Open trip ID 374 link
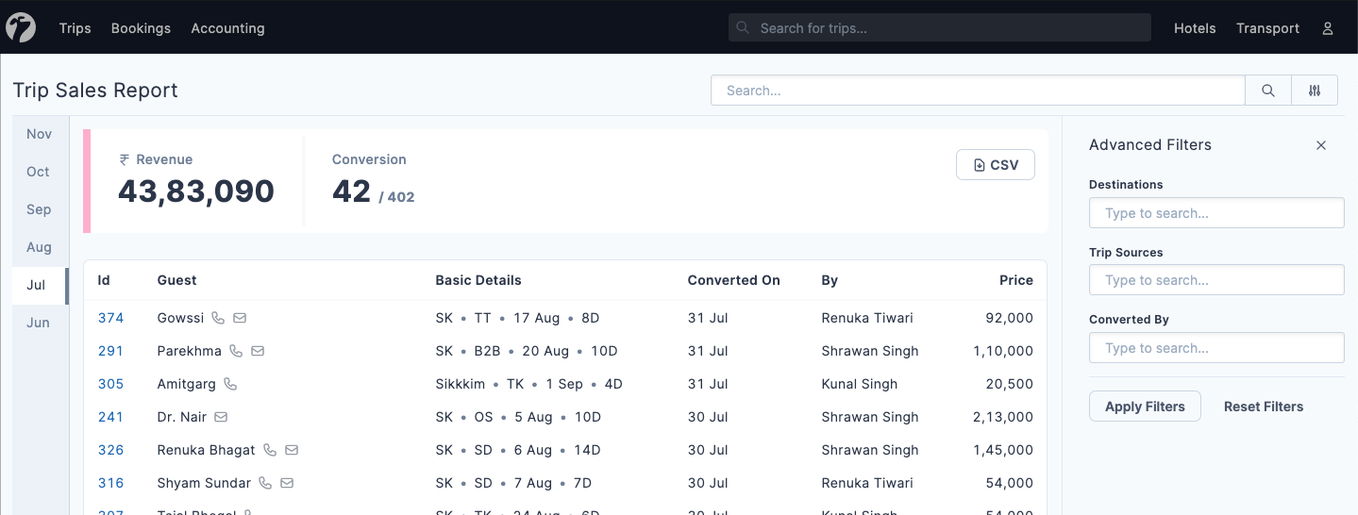Viewport: 1358px width, 515px height. (x=110, y=318)
